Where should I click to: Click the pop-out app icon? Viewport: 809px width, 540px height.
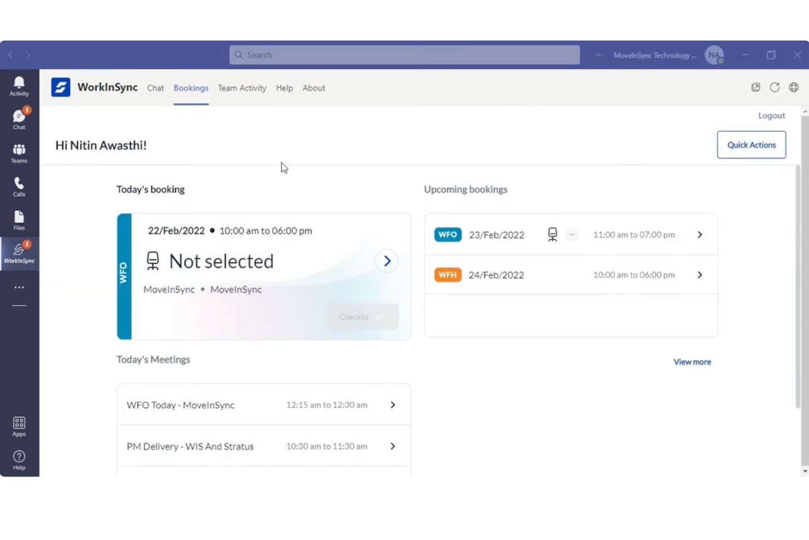coord(755,88)
